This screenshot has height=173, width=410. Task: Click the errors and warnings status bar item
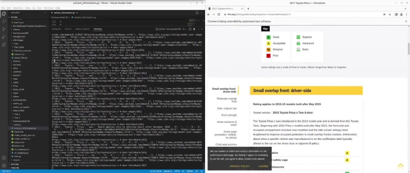coord(6,171)
